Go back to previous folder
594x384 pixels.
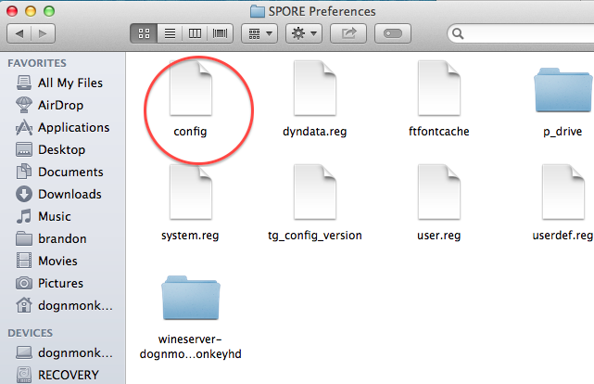pyautogui.click(x=22, y=33)
